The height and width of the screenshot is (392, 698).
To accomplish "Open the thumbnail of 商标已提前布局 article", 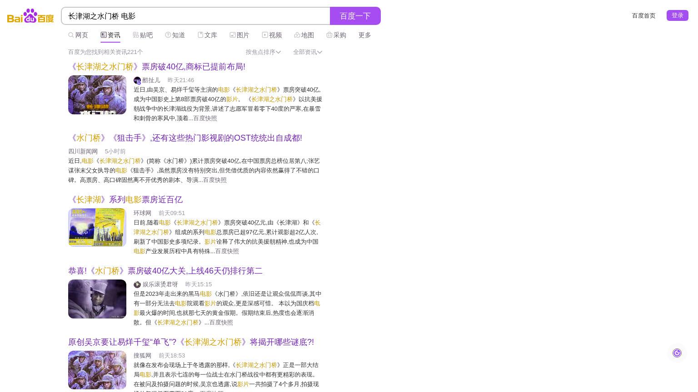I will click(97, 95).
